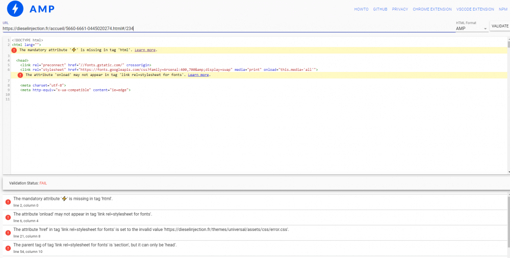Click error icon for missing html attribute in editor

click(x=14, y=50)
